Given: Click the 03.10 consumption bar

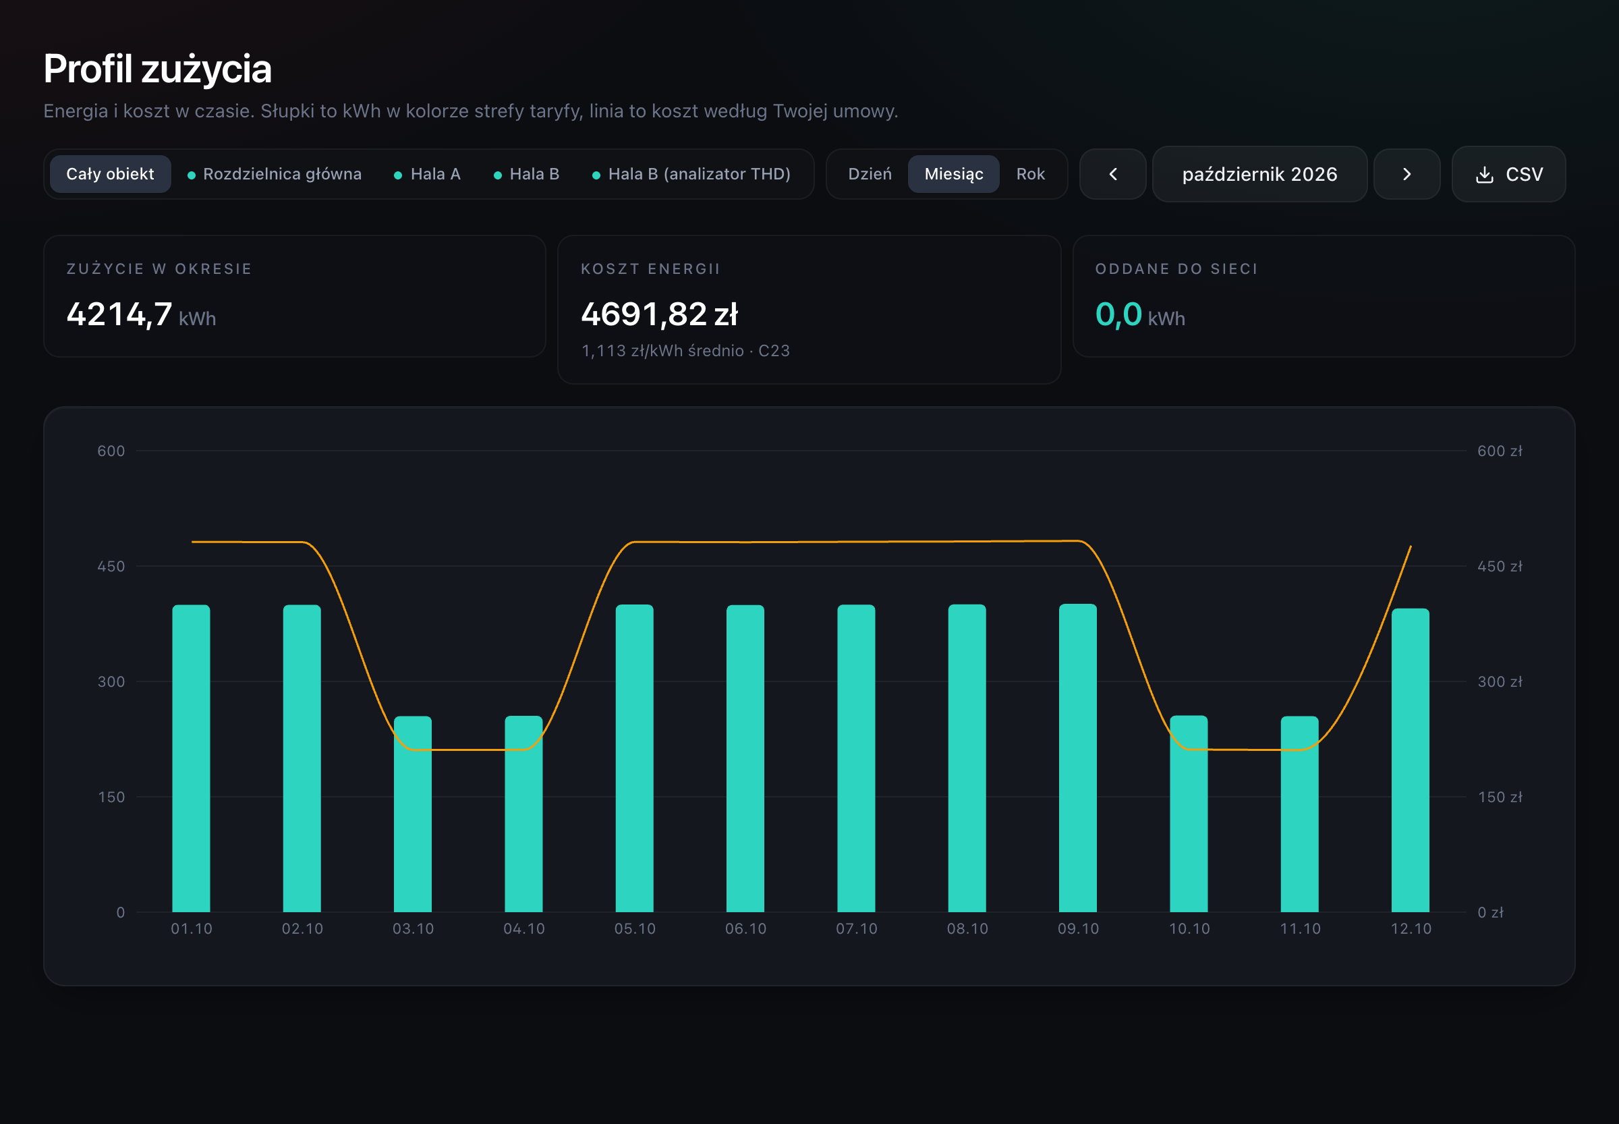Looking at the screenshot, I should pyautogui.click(x=413, y=814).
